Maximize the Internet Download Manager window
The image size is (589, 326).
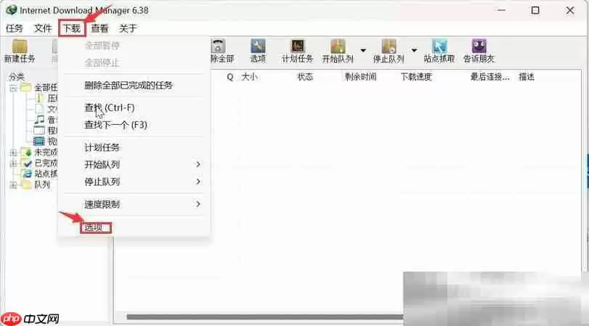pos(535,10)
